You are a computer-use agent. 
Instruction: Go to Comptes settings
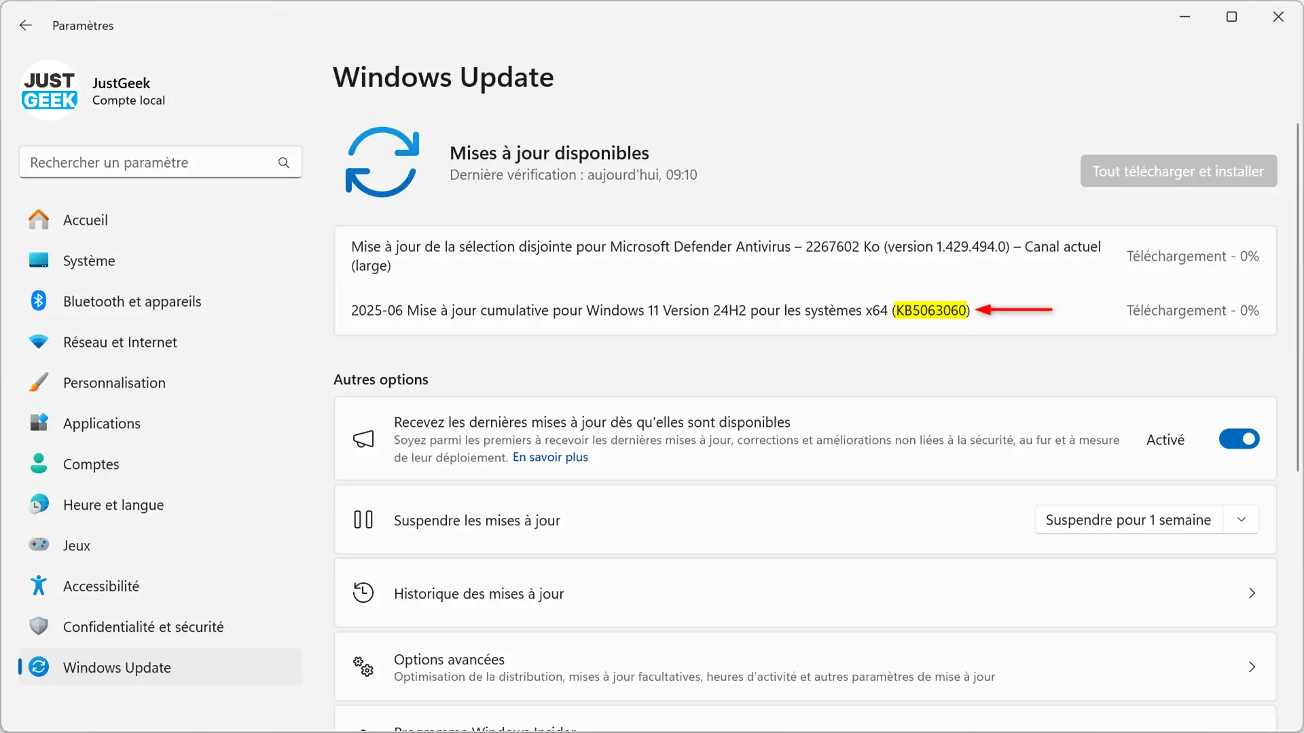[160, 464]
